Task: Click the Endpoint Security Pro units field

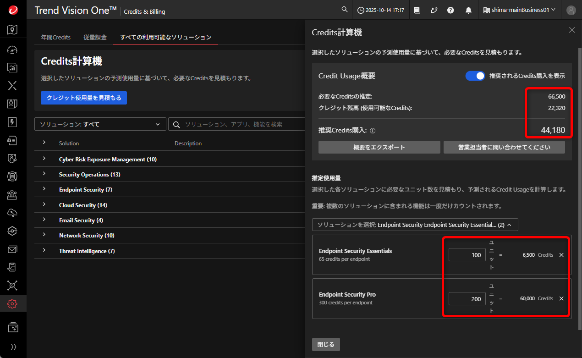Action: coord(467,299)
